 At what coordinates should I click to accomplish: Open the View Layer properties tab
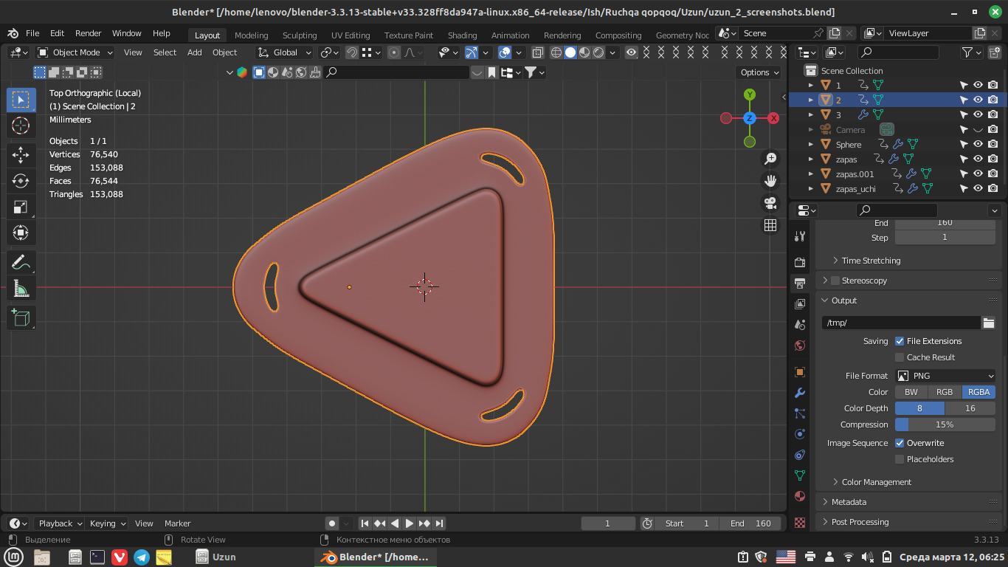pyautogui.click(x=800, y=304)
